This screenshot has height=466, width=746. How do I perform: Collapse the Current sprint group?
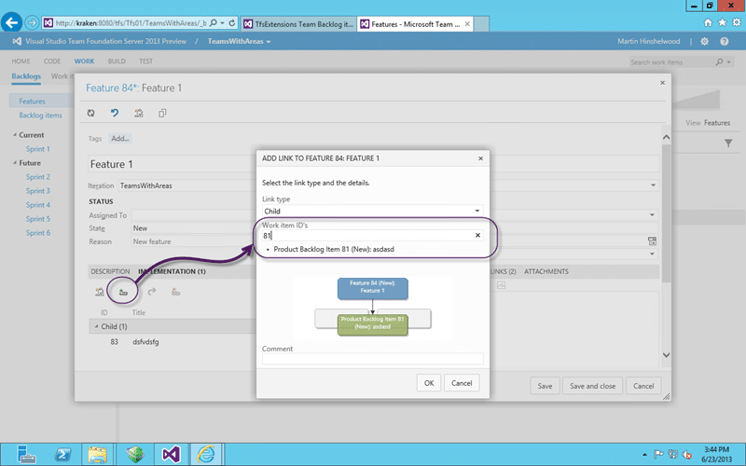[14, 135]
